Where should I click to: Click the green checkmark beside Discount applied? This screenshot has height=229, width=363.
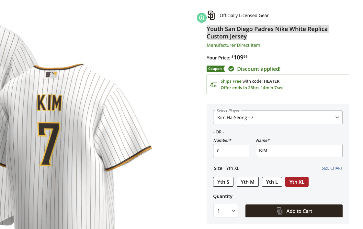pyautogui.click(x=231, y=69)
